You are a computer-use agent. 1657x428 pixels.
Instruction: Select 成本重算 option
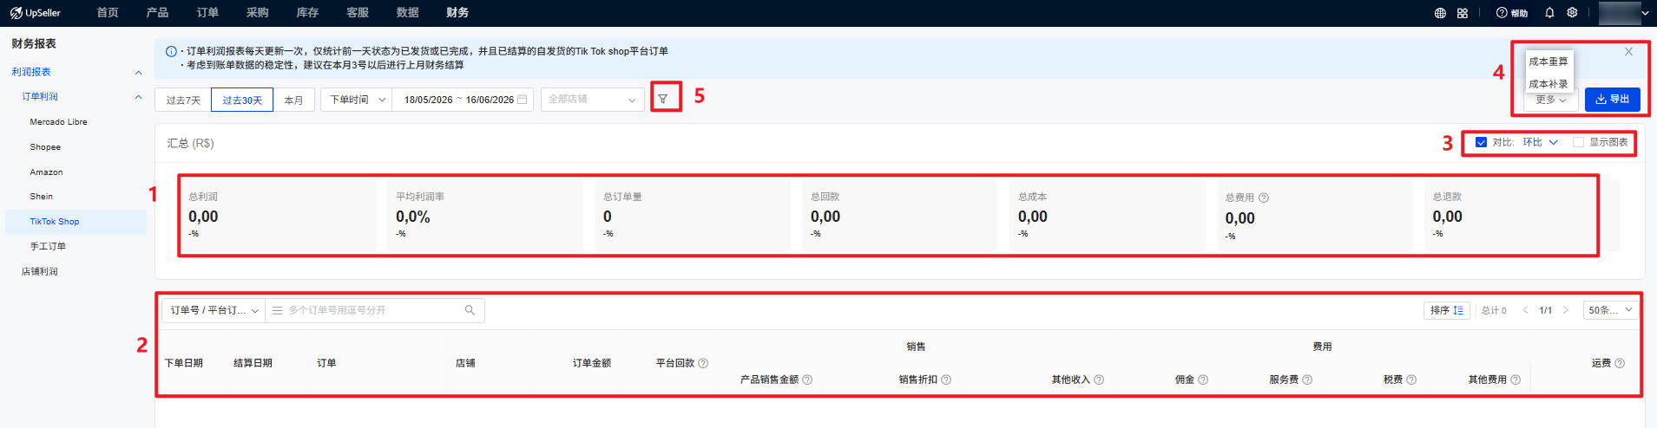pos(1549,62)
